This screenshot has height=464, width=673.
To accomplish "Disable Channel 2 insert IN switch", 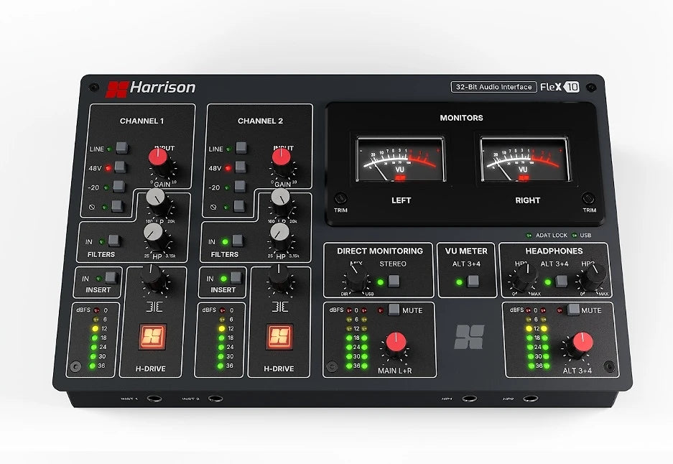I will coord(236,278).
